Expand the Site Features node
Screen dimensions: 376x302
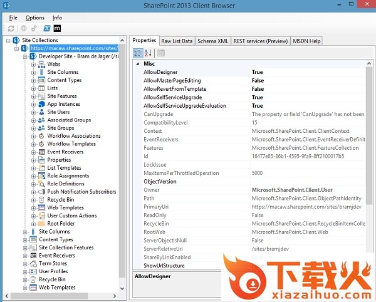[x=33, y=96]
